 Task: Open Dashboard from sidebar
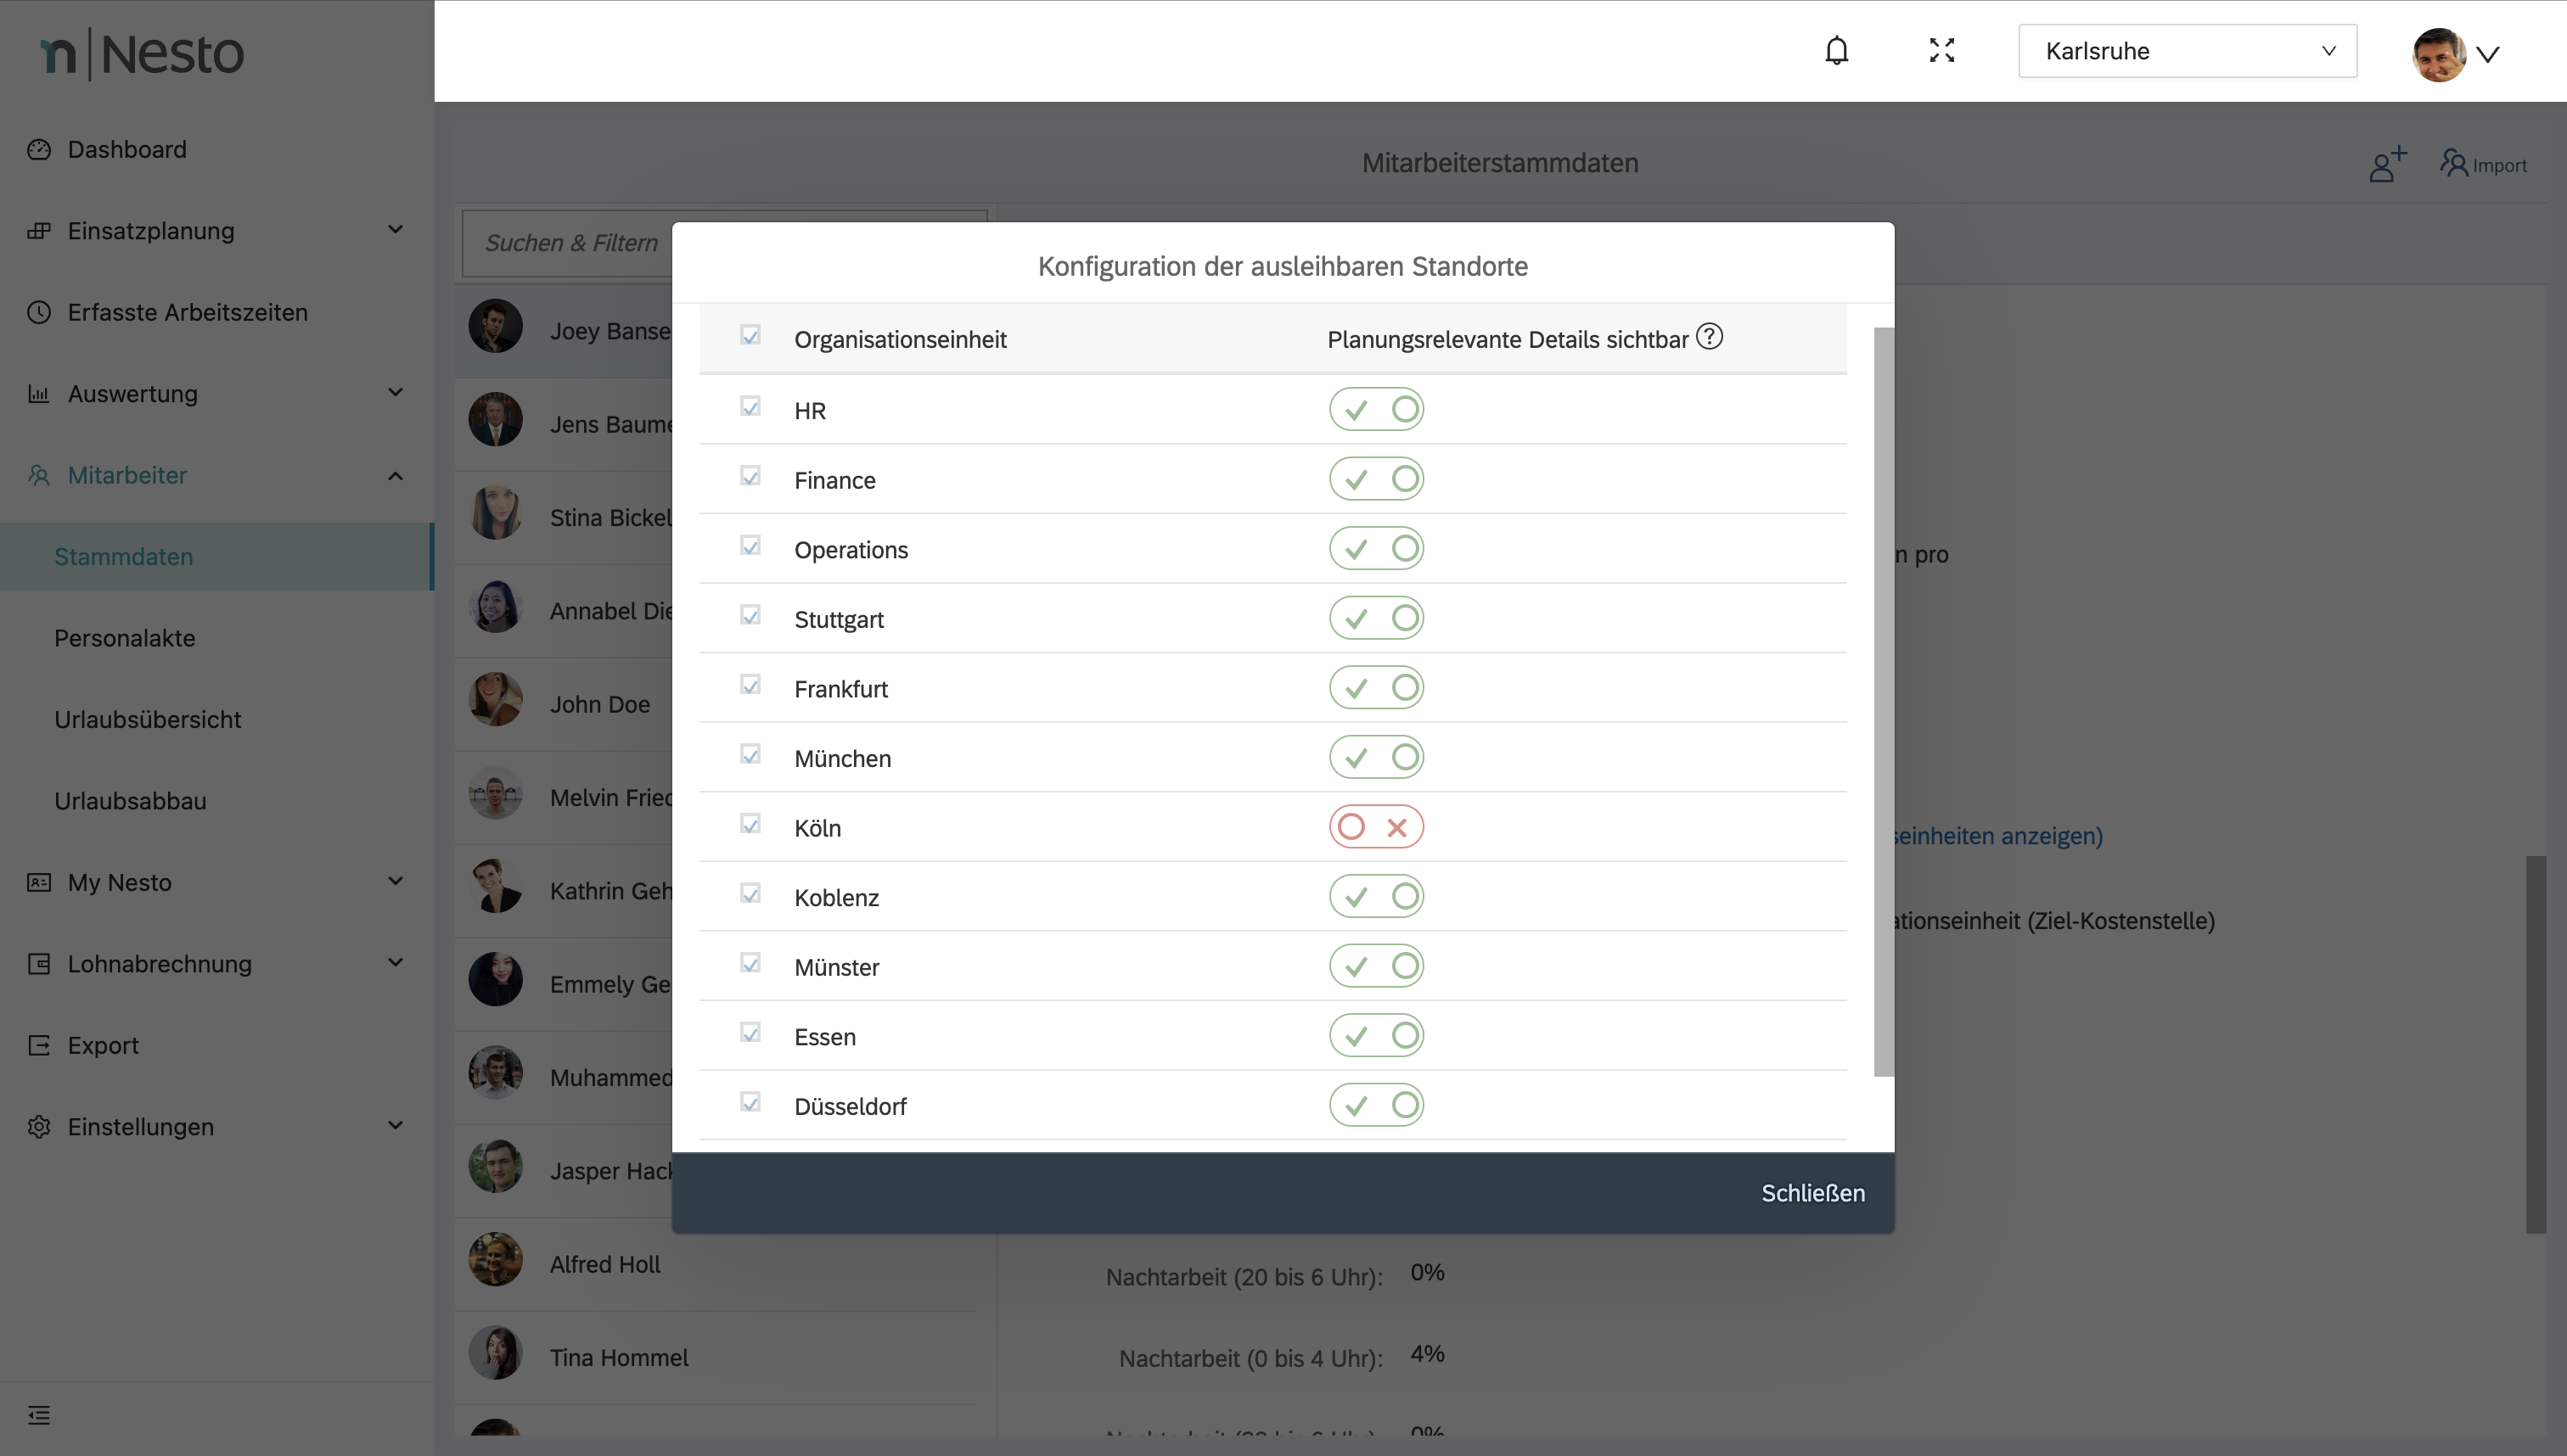point(127,149)
